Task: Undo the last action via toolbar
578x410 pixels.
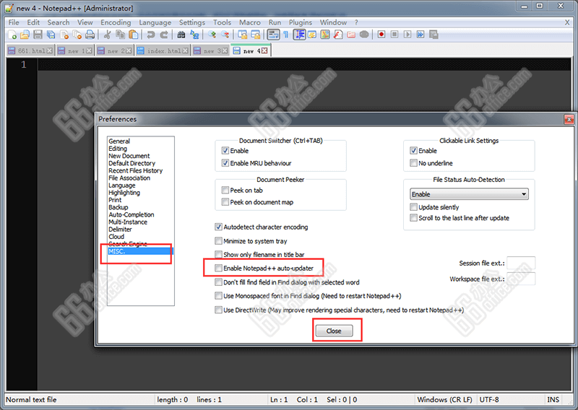Action: pos(150,35)
